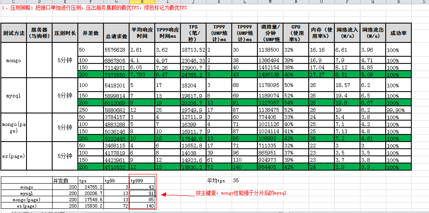Screen dimensions: 429x213
Task: Click the red arrow pointing at summary table
Action: pyautogui.click(x=176, y=195)
